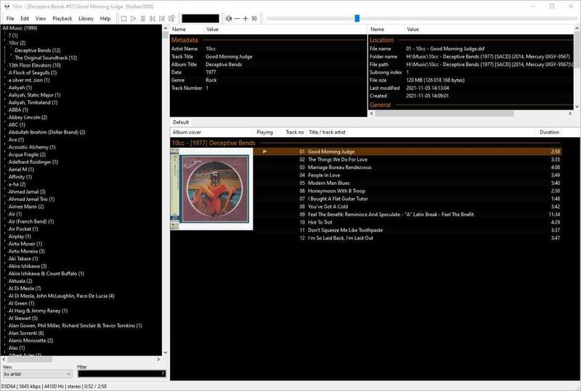Collapse the 10cc artist tree node
581x391 pixels.
click(x=4, y=43)
